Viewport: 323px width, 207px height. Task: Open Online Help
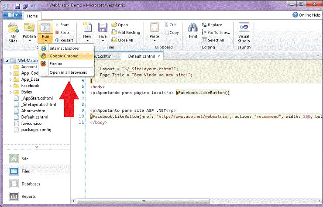tap(306, 15)
